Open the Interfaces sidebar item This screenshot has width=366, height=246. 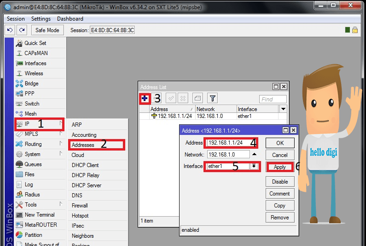click(40, 63)
